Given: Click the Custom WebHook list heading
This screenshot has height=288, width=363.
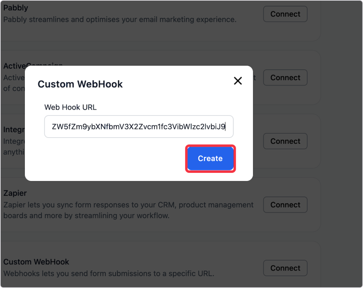Looking at the screenshot, I should [x=36, y=262].
